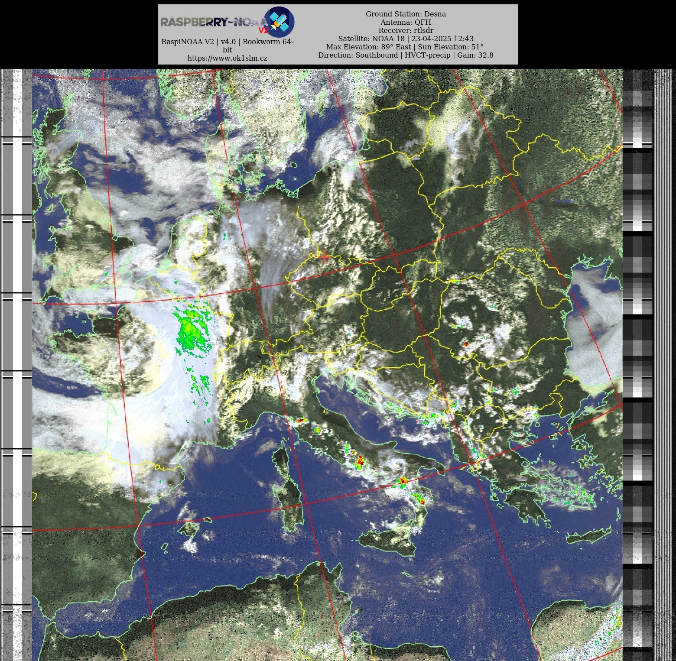Viewport: 676px width, 661px height.
Task: Click the 'RaspiNOAA V2 | v4.0 | Bookworm 64-bit' text
Action: [x=227, y=45]
